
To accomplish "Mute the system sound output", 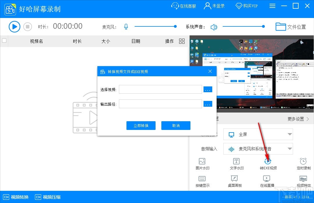I will (x=214, y=27).
